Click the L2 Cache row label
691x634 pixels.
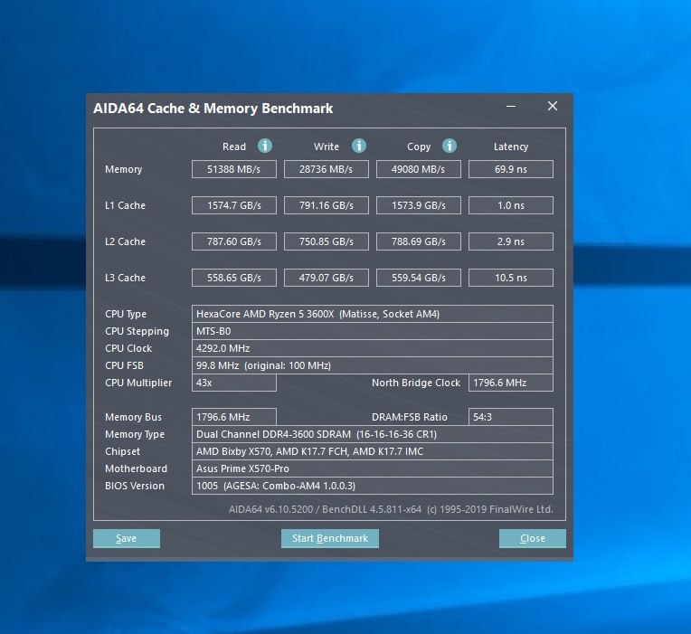click(x=125, y=241)
